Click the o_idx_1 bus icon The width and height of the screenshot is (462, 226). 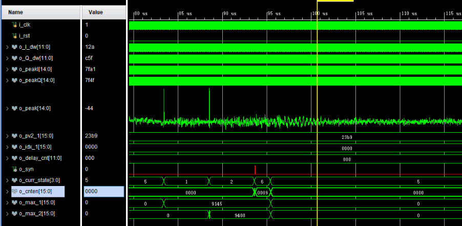click(14, 147)
